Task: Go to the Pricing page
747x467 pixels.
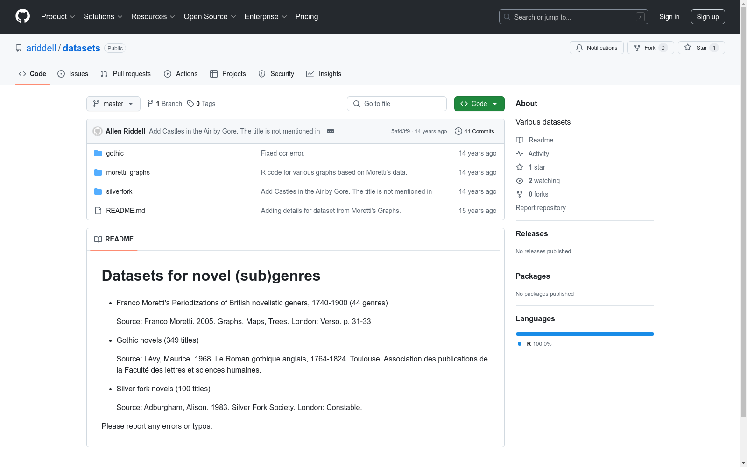Action: click(x=307, y=16)
